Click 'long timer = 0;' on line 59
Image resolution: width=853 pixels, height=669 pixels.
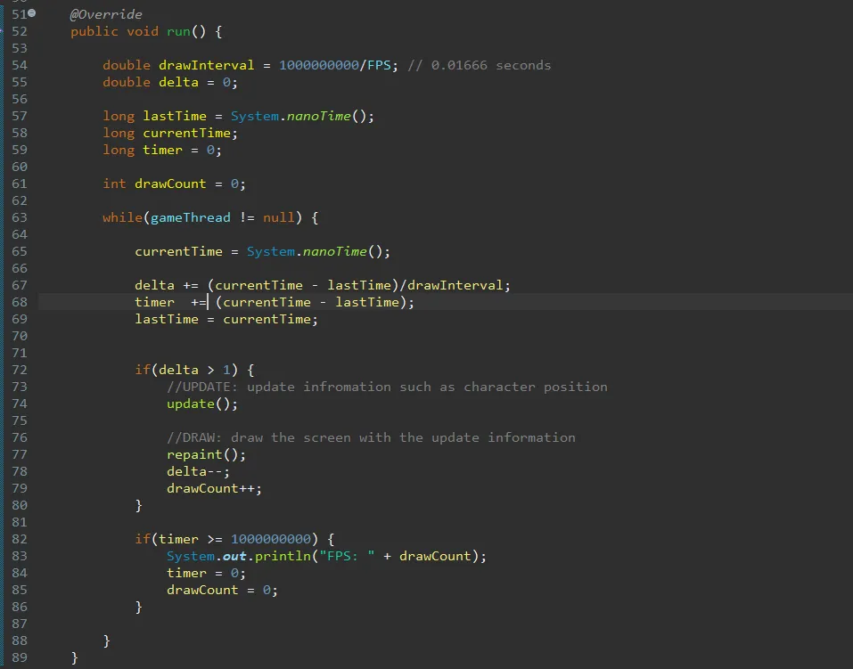pyautogui.click(x=162, y=150)
